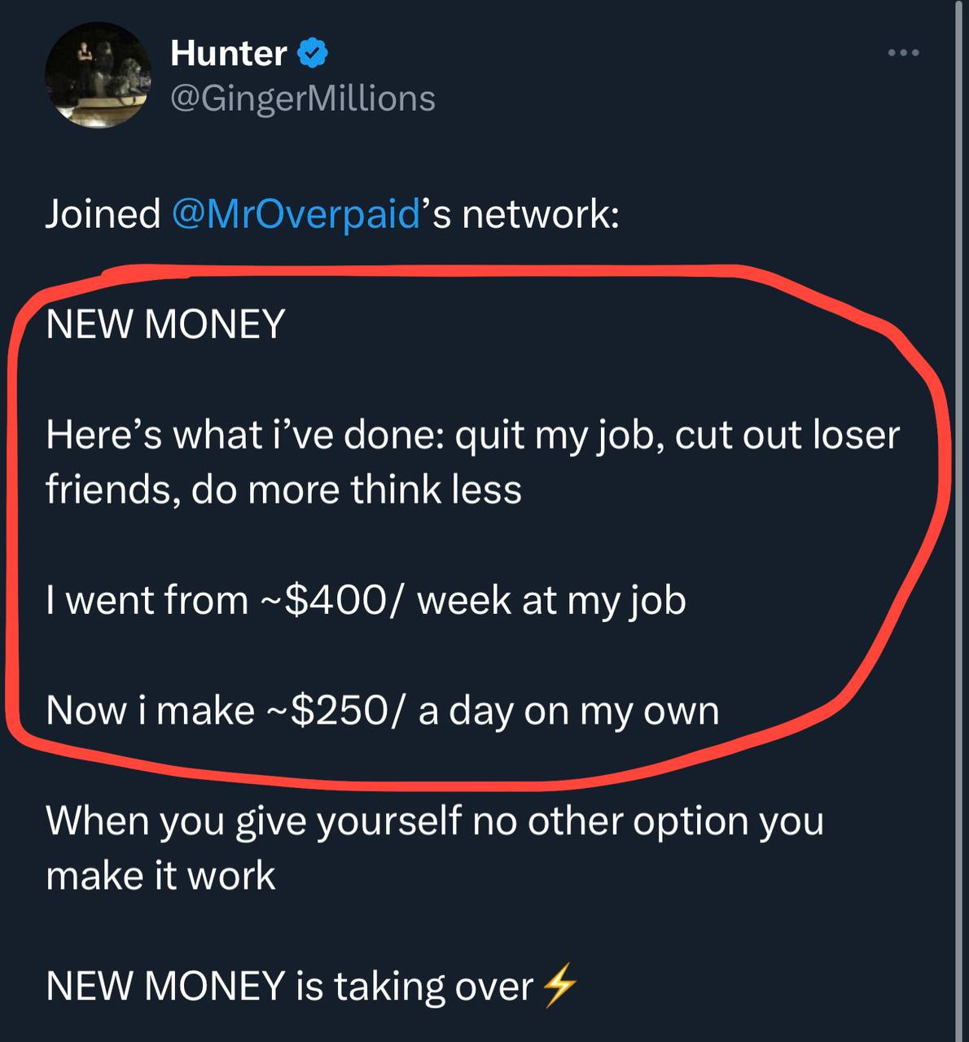Image resolution: width=969 pixels, height=1042 pixels.
Task: Open Hunter's profile picture
Action: 99,75
